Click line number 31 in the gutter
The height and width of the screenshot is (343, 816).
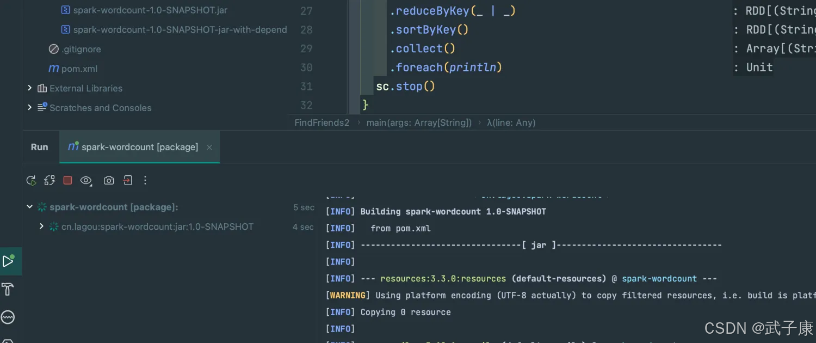pyautogui.click(x=306, y=86)
